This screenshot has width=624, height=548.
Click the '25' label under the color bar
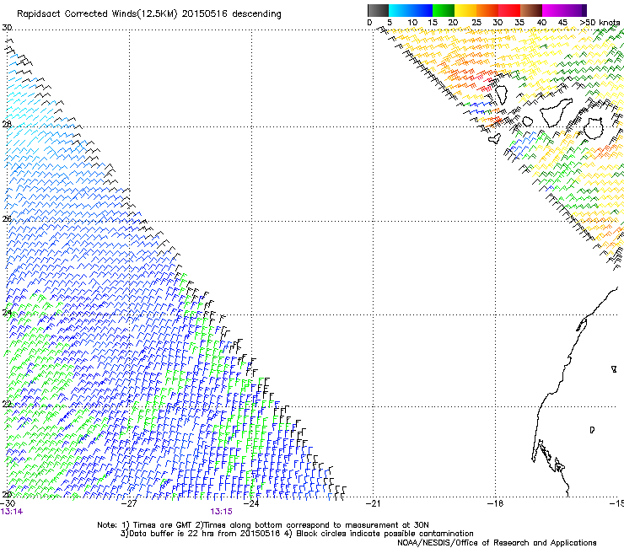click(x=476, y=23)
